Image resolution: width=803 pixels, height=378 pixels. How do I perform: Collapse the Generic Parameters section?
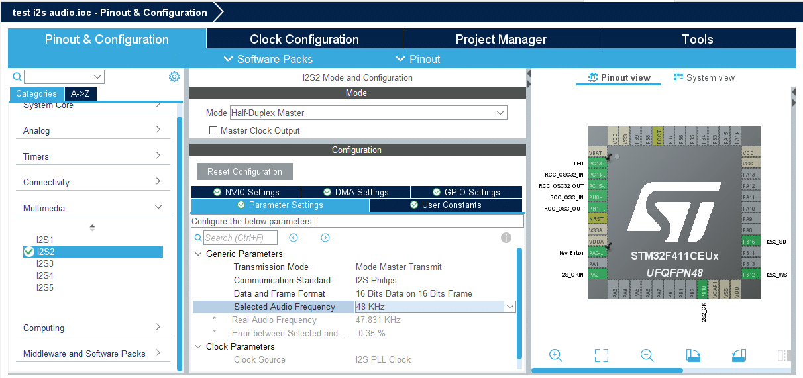click(x=199, y=254)
